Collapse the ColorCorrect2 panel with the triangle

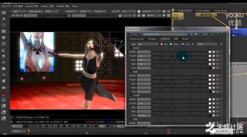[129, 34]
